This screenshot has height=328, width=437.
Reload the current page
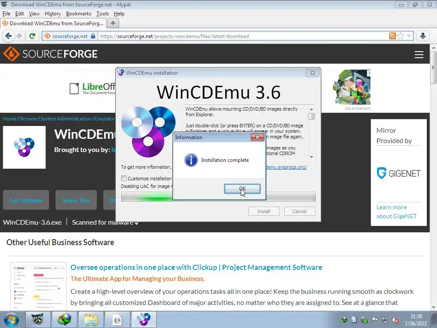32,36
